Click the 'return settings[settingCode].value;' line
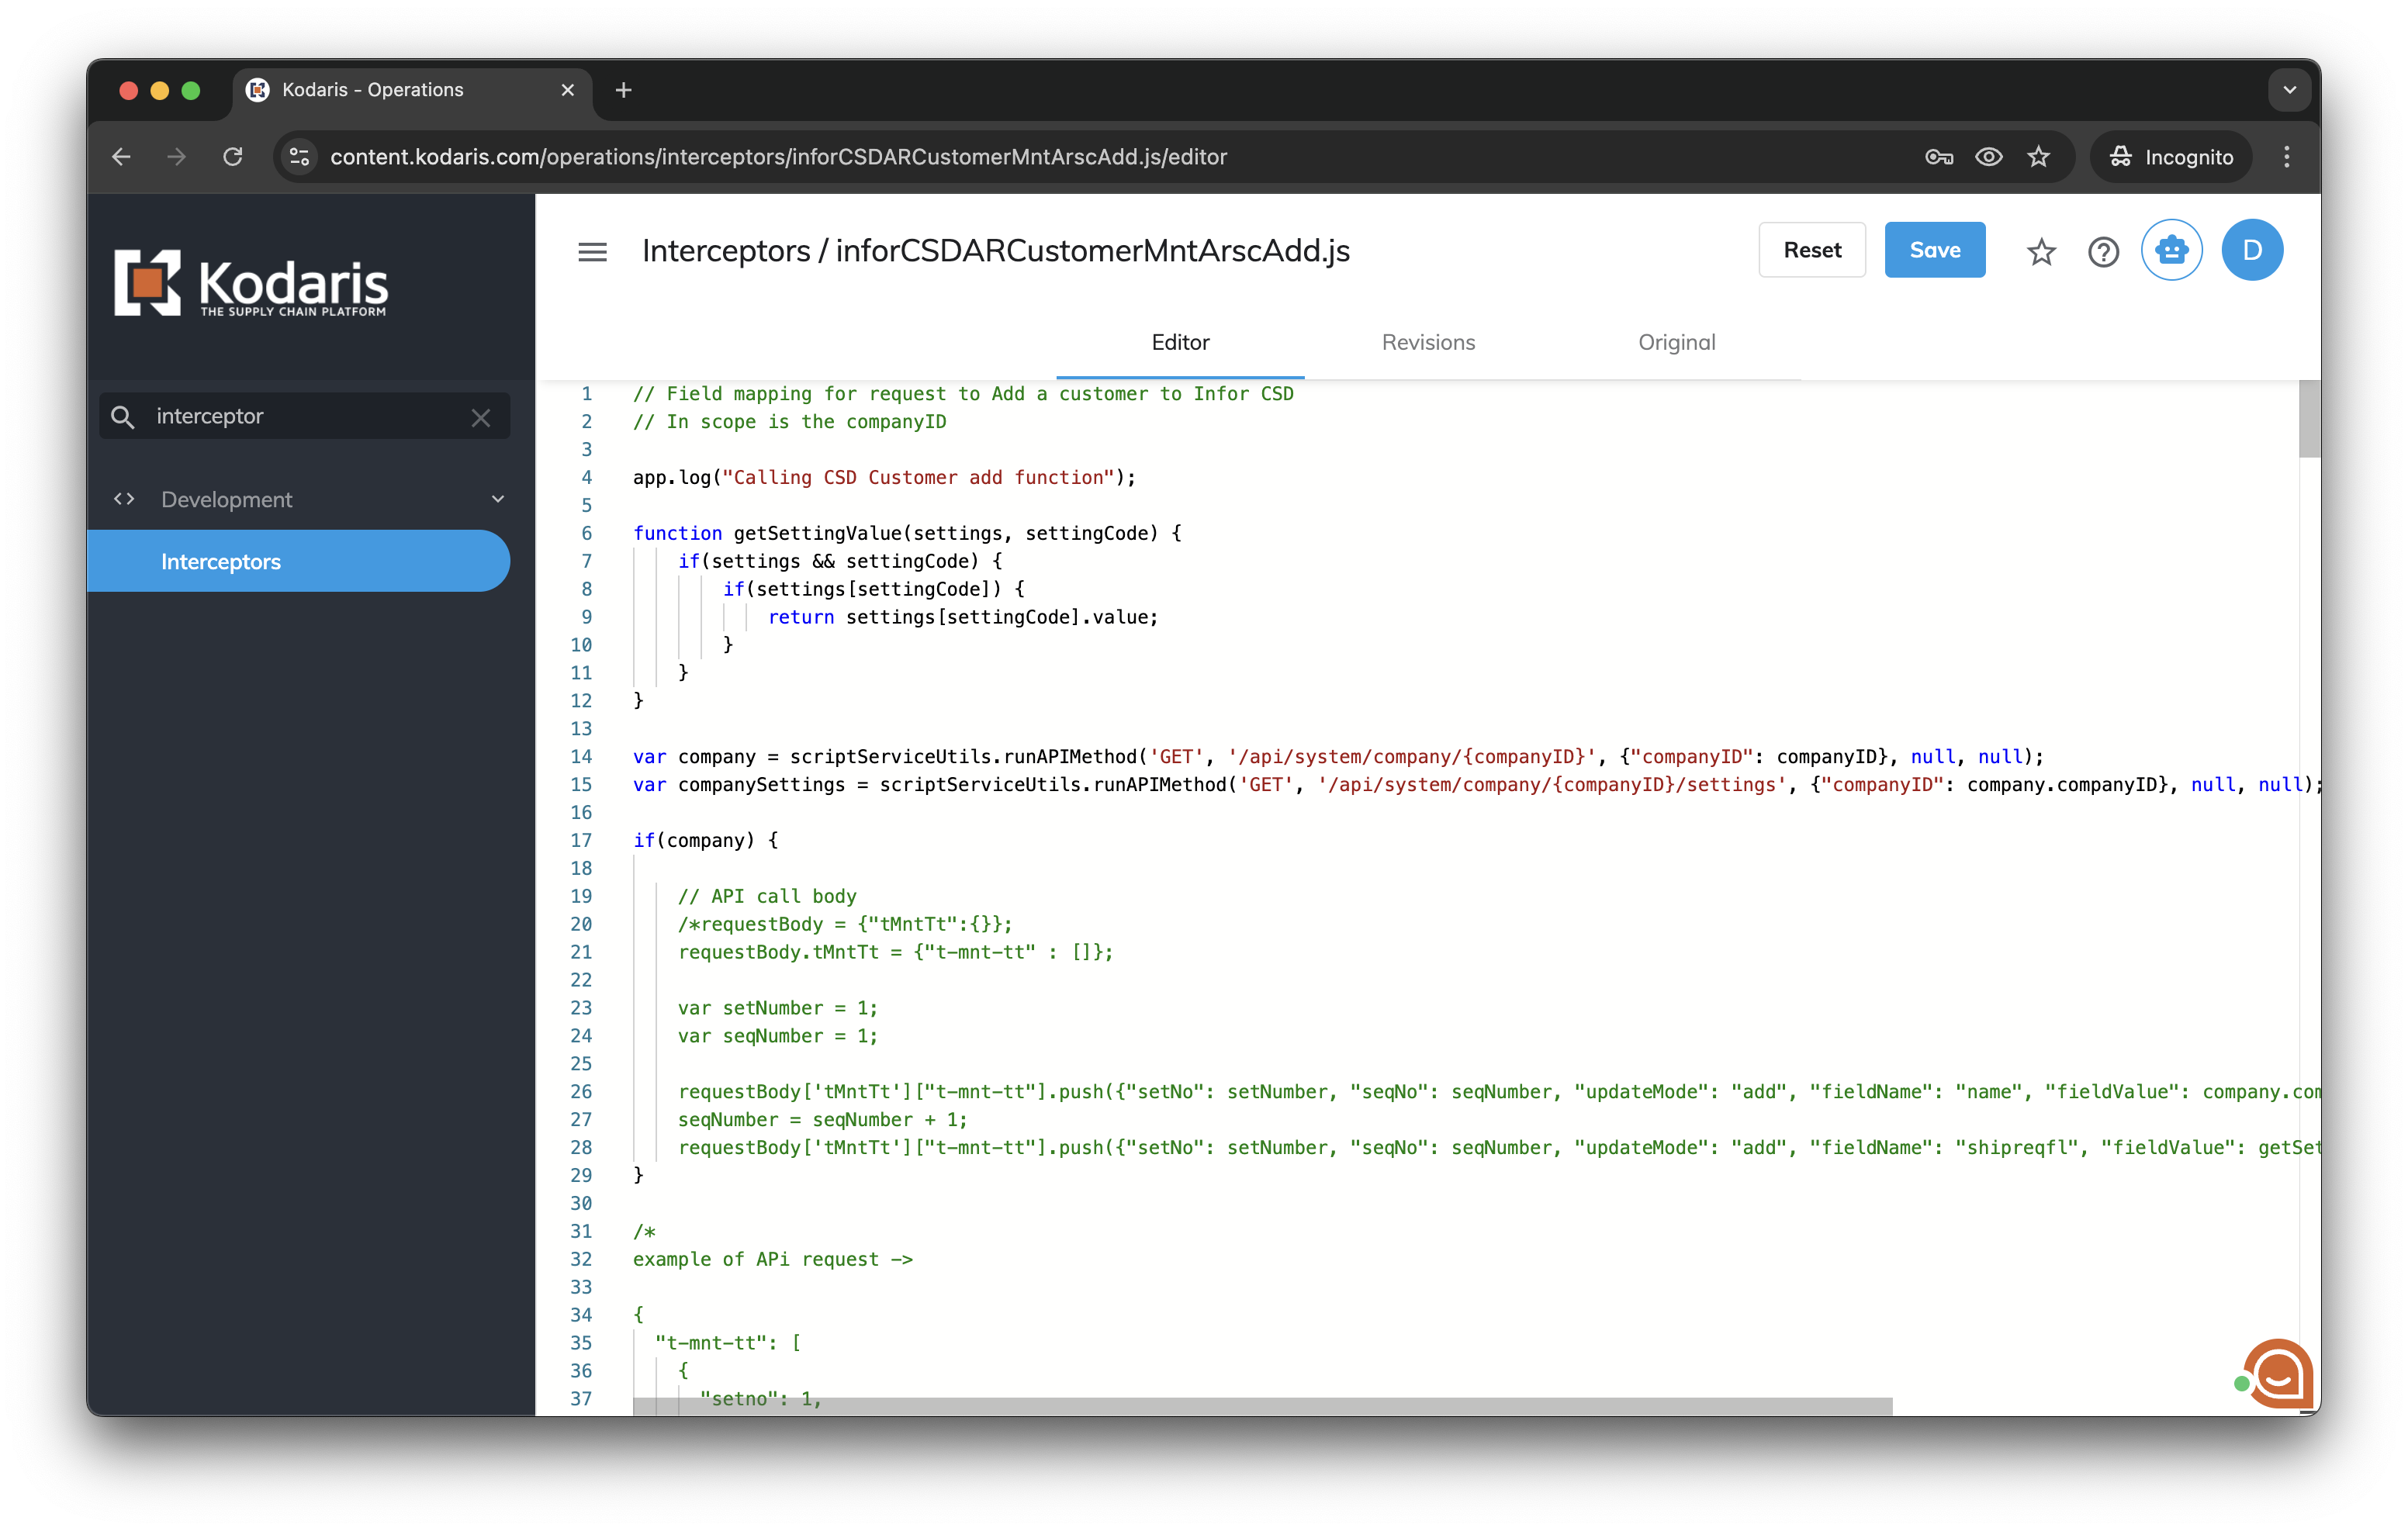 [x=963, y=617]
